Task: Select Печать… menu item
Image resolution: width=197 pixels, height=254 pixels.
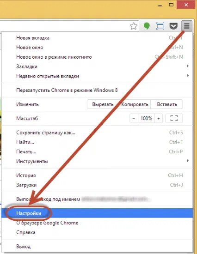Action: click(x=97, y=152)
